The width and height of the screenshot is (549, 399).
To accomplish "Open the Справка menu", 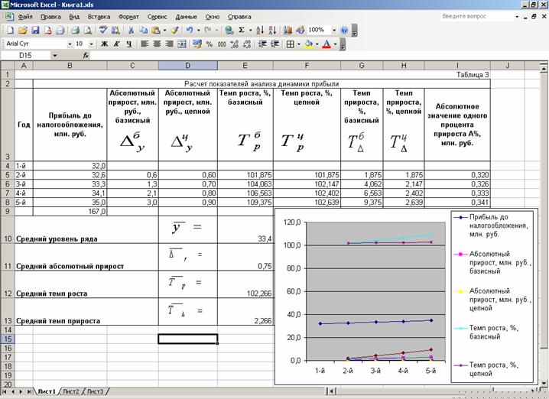I will click(x=239, y=17).
